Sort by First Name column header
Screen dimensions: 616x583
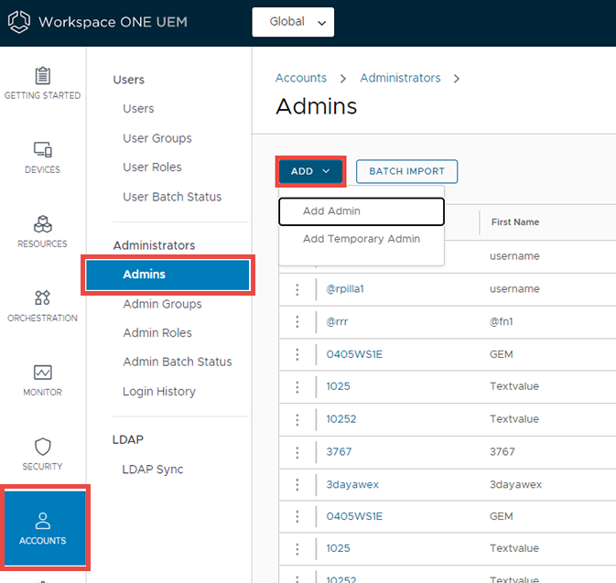[x=515, y=222]
